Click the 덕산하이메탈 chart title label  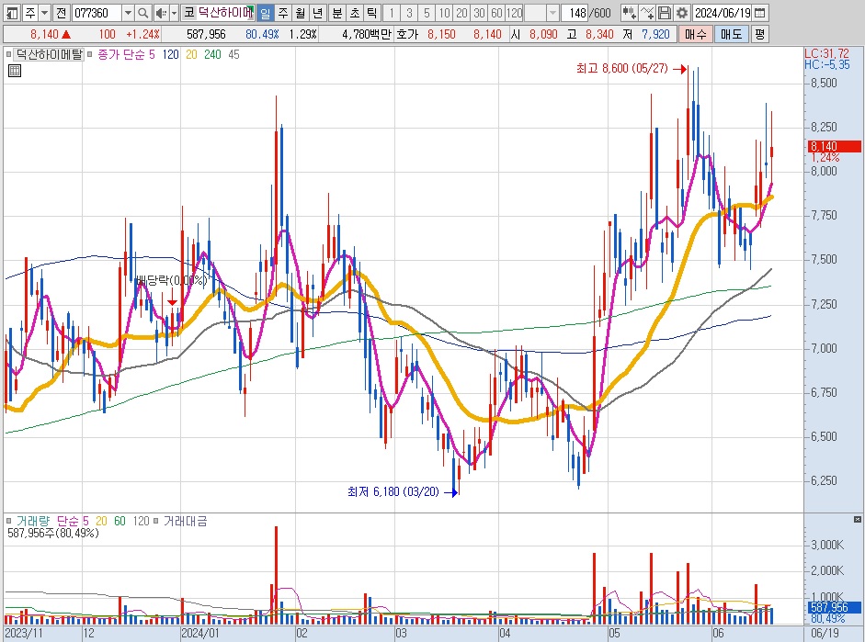[49, 54]
